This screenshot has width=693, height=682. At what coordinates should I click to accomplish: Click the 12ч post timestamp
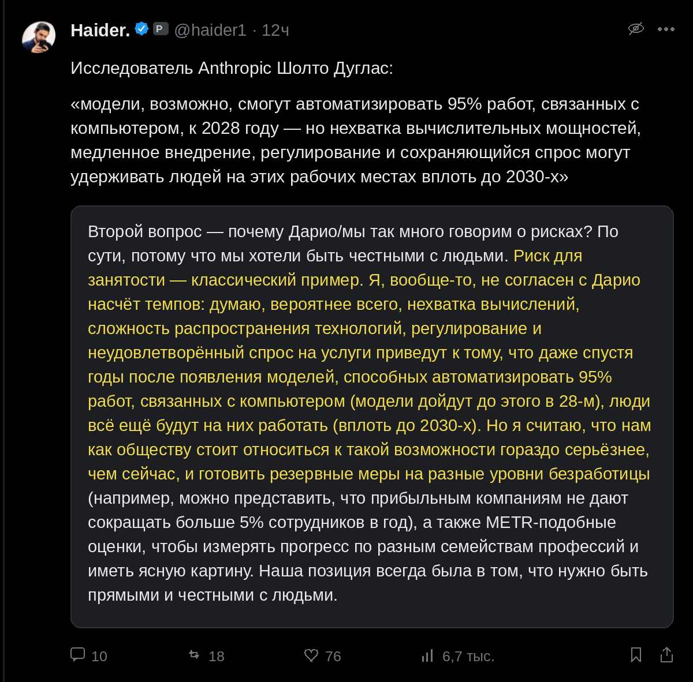pos(275,30)
